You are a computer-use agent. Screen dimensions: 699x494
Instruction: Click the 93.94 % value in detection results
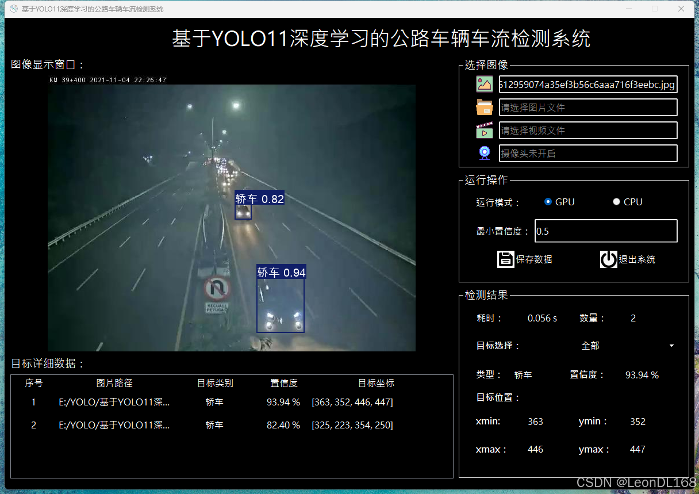click(642, 375)
